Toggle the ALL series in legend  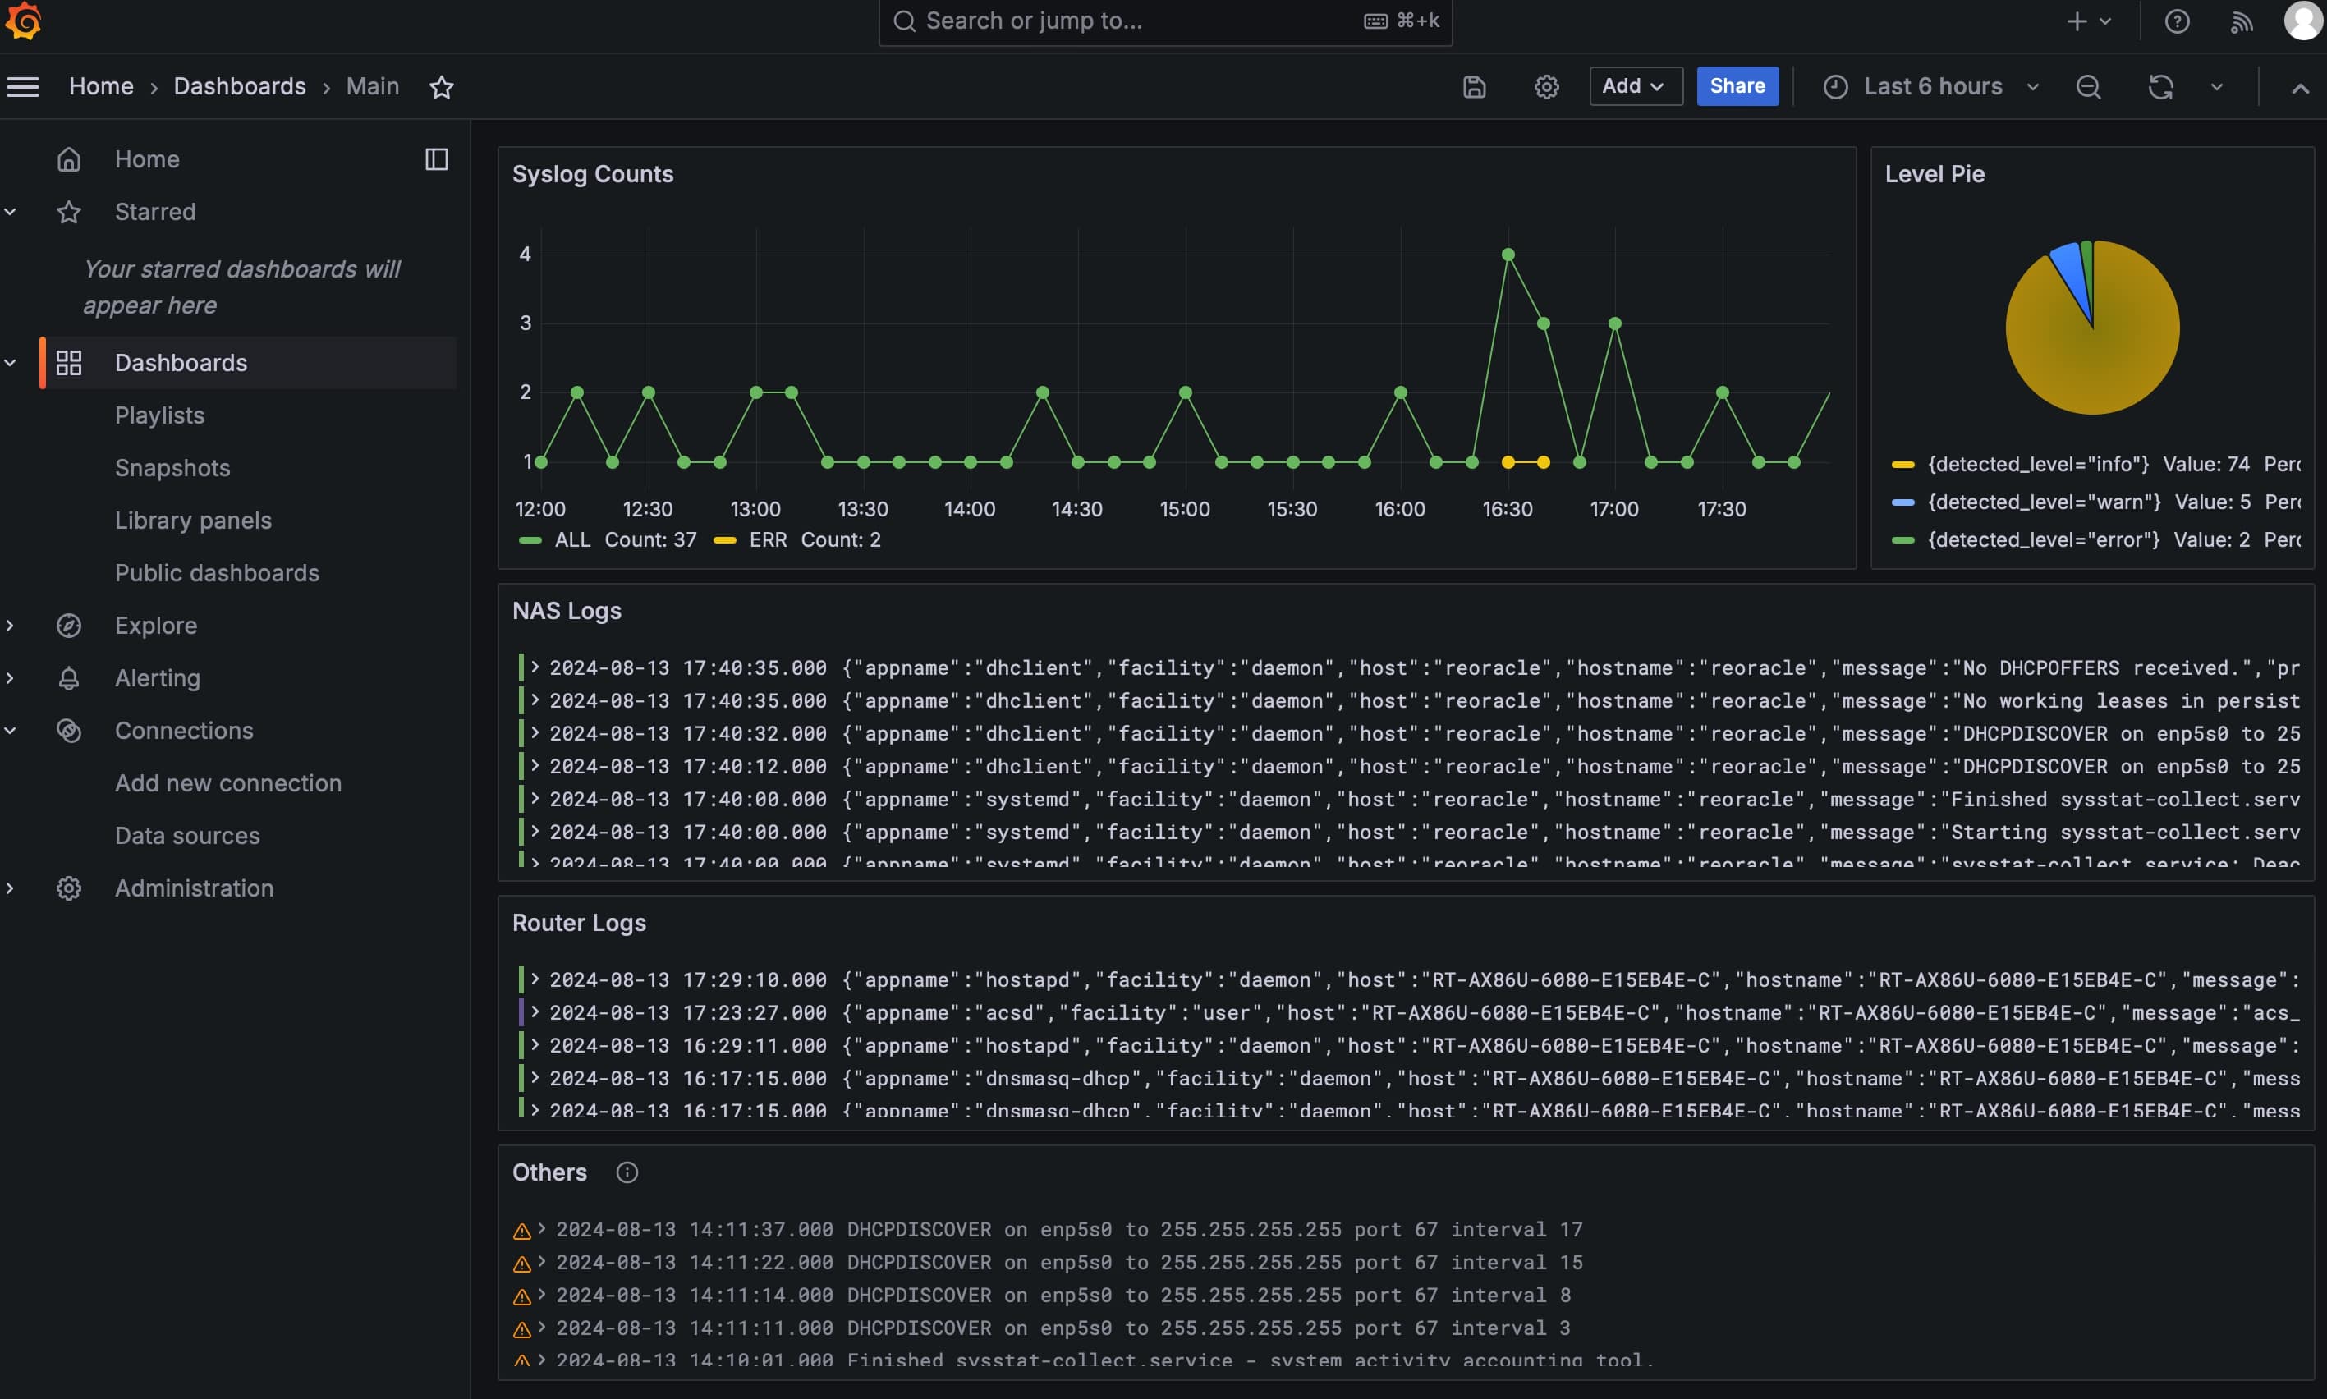point(572,540)
